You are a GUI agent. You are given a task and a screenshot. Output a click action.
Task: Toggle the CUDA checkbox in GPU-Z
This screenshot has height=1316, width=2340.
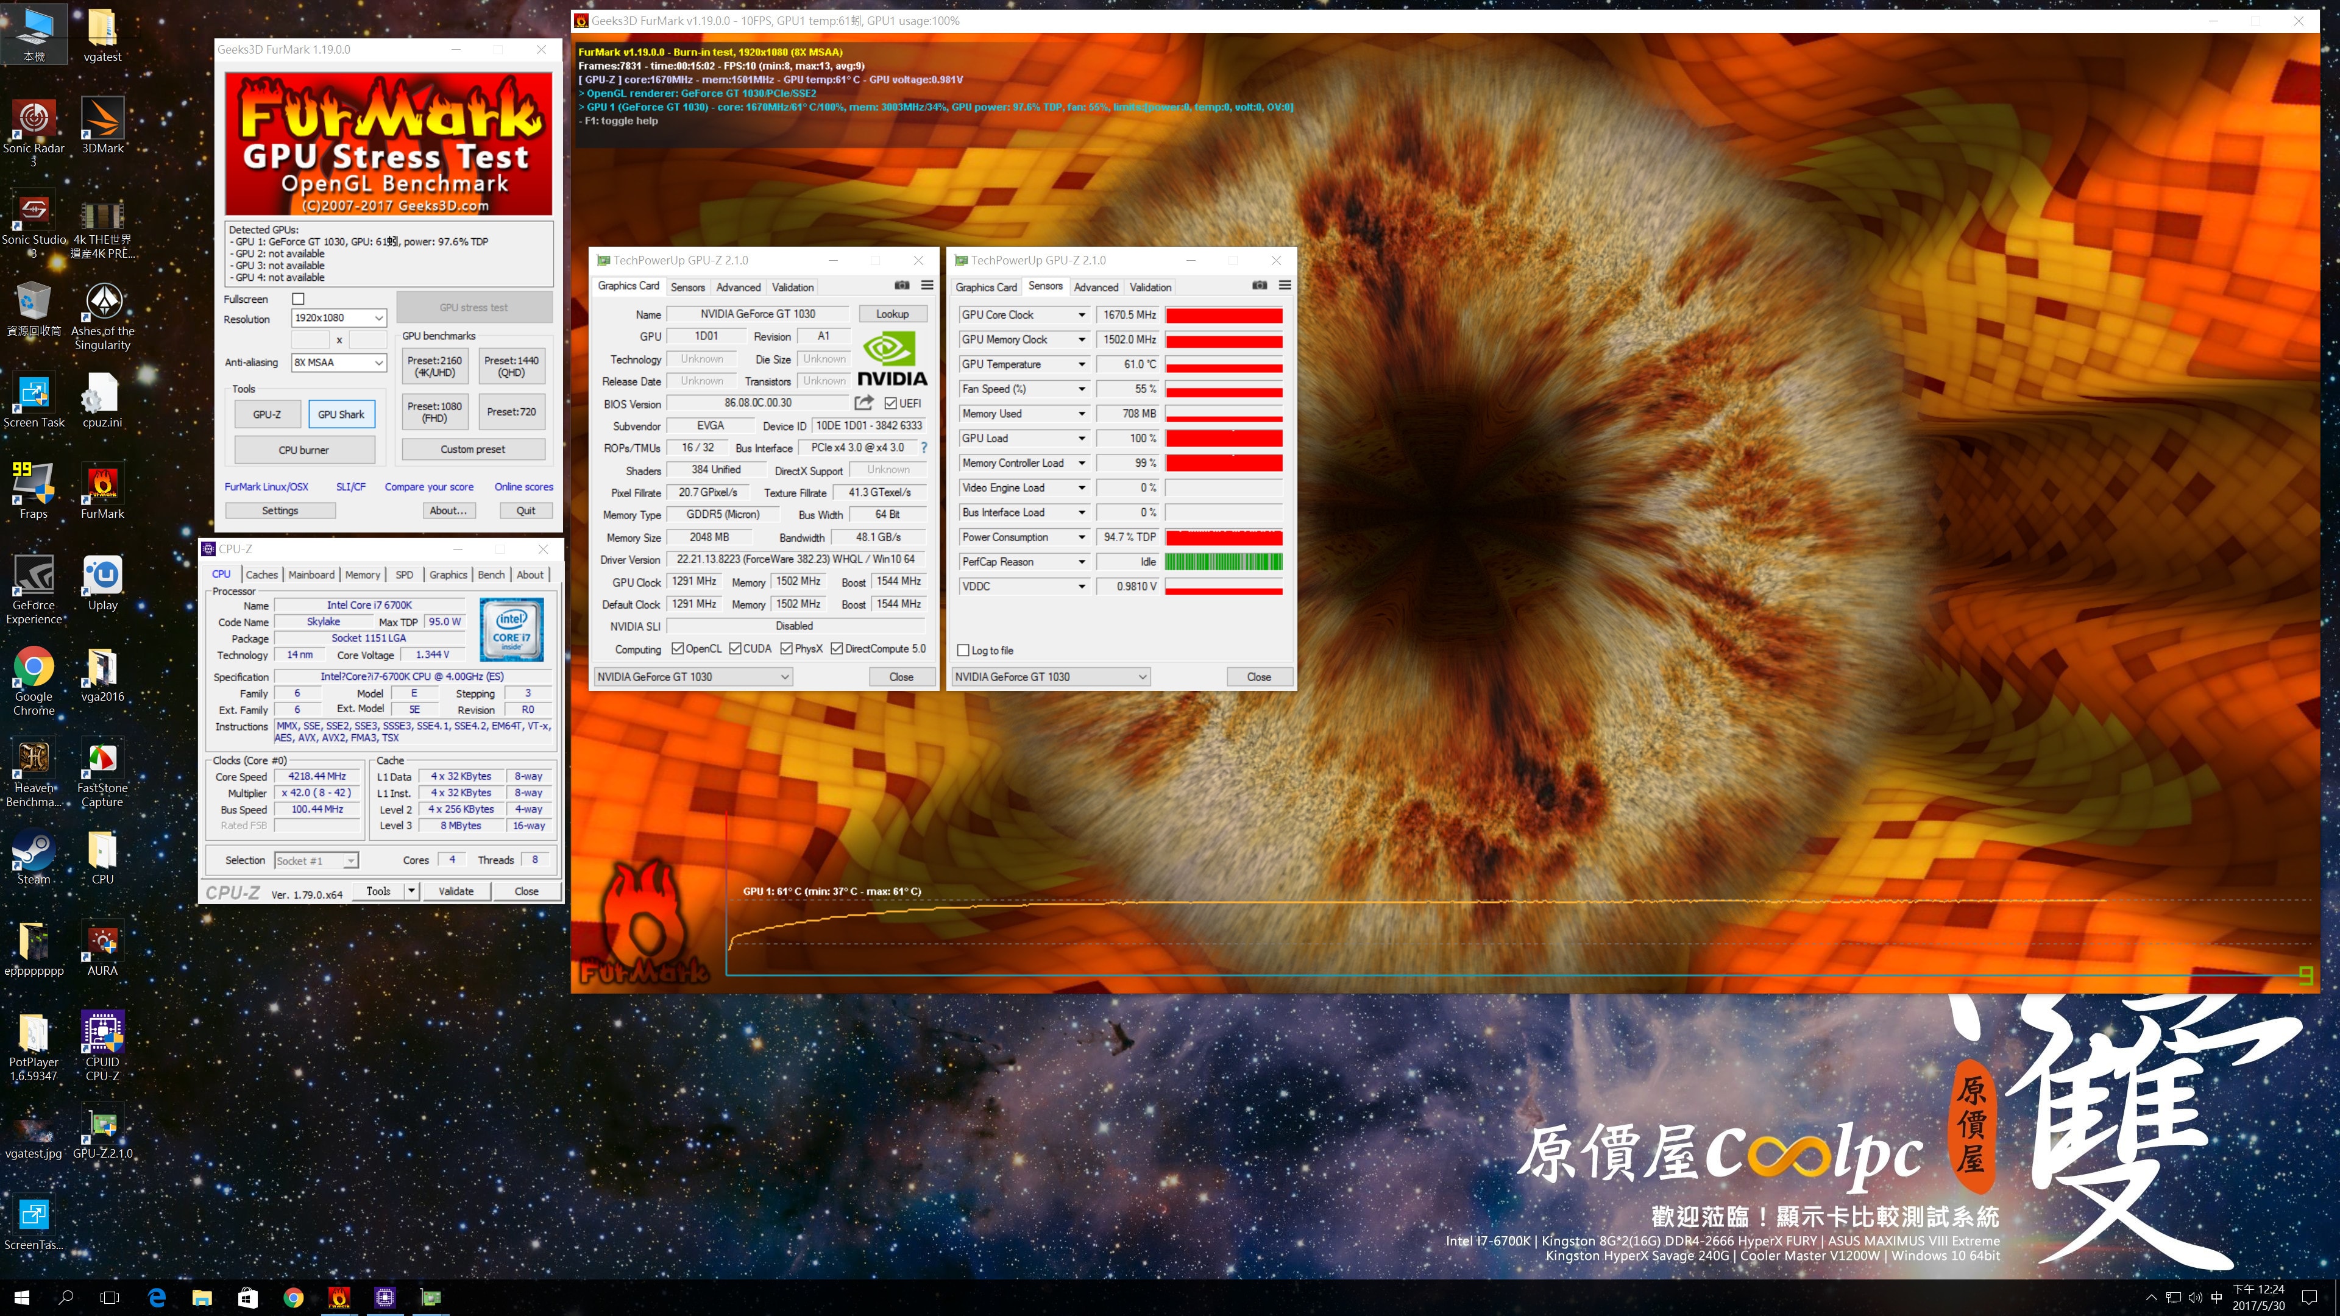tap(735, 648)
